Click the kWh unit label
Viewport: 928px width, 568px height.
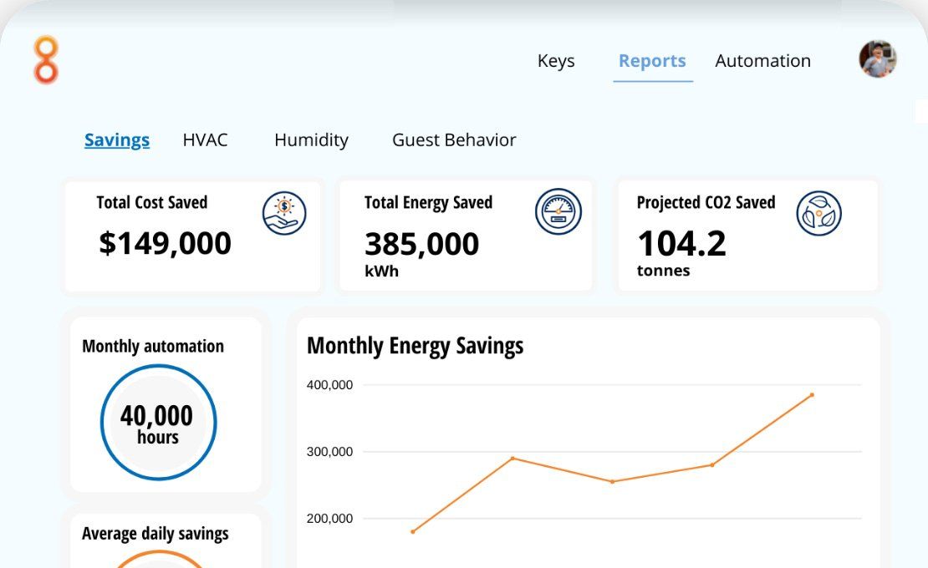click(382, 271)
